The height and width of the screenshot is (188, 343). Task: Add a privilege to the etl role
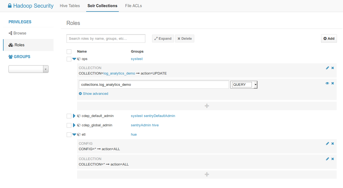pyautogui.click(x=207, y=175)
